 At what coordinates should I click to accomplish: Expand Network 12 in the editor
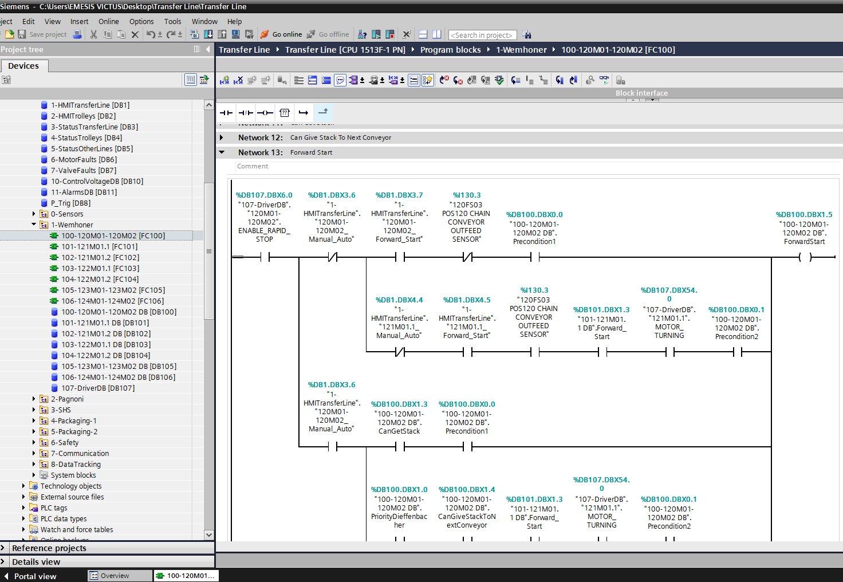222,137
